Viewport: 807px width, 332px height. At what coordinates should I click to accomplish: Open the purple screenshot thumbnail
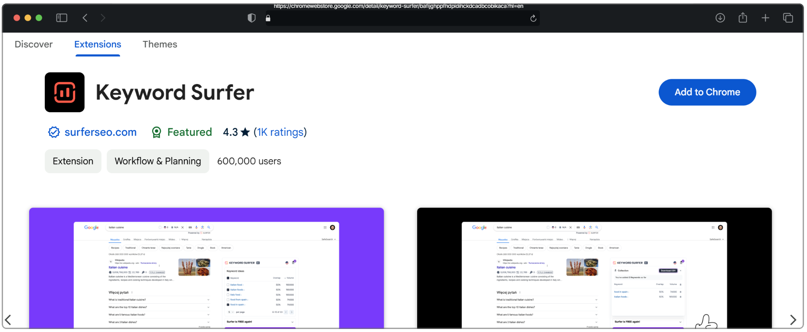(x=207, y=268)
